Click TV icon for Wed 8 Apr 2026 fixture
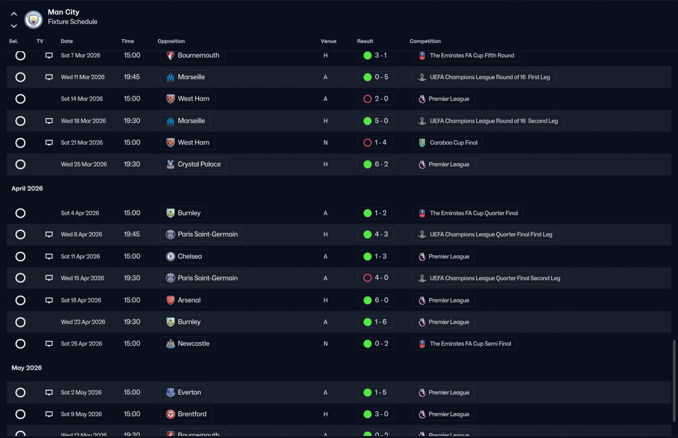This screenshot has width=678, height=438. 49,234
